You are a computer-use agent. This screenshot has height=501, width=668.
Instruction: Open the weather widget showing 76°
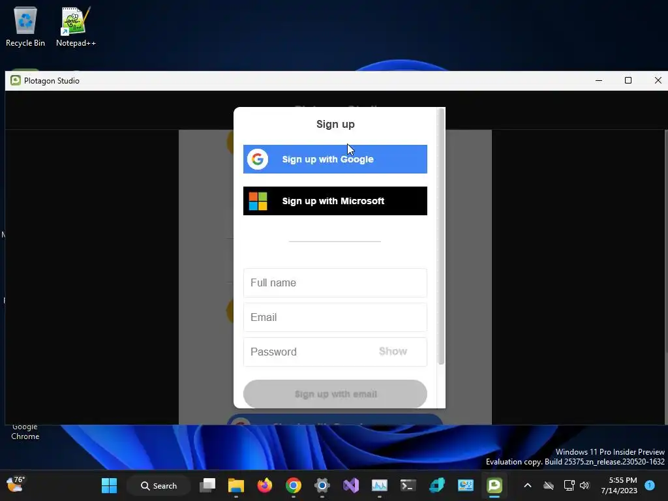(16, 485)
